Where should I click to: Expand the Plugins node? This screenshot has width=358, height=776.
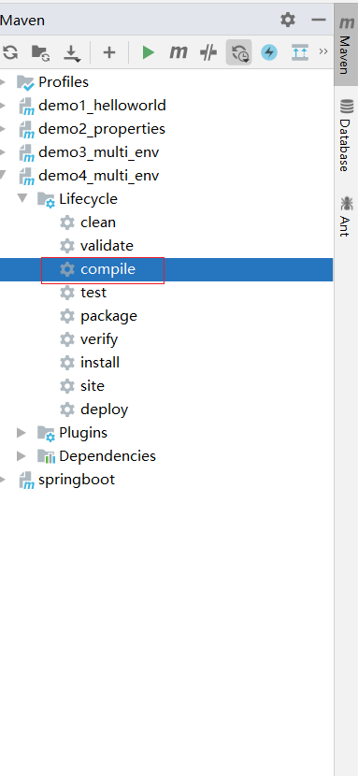tap(21, 433)
